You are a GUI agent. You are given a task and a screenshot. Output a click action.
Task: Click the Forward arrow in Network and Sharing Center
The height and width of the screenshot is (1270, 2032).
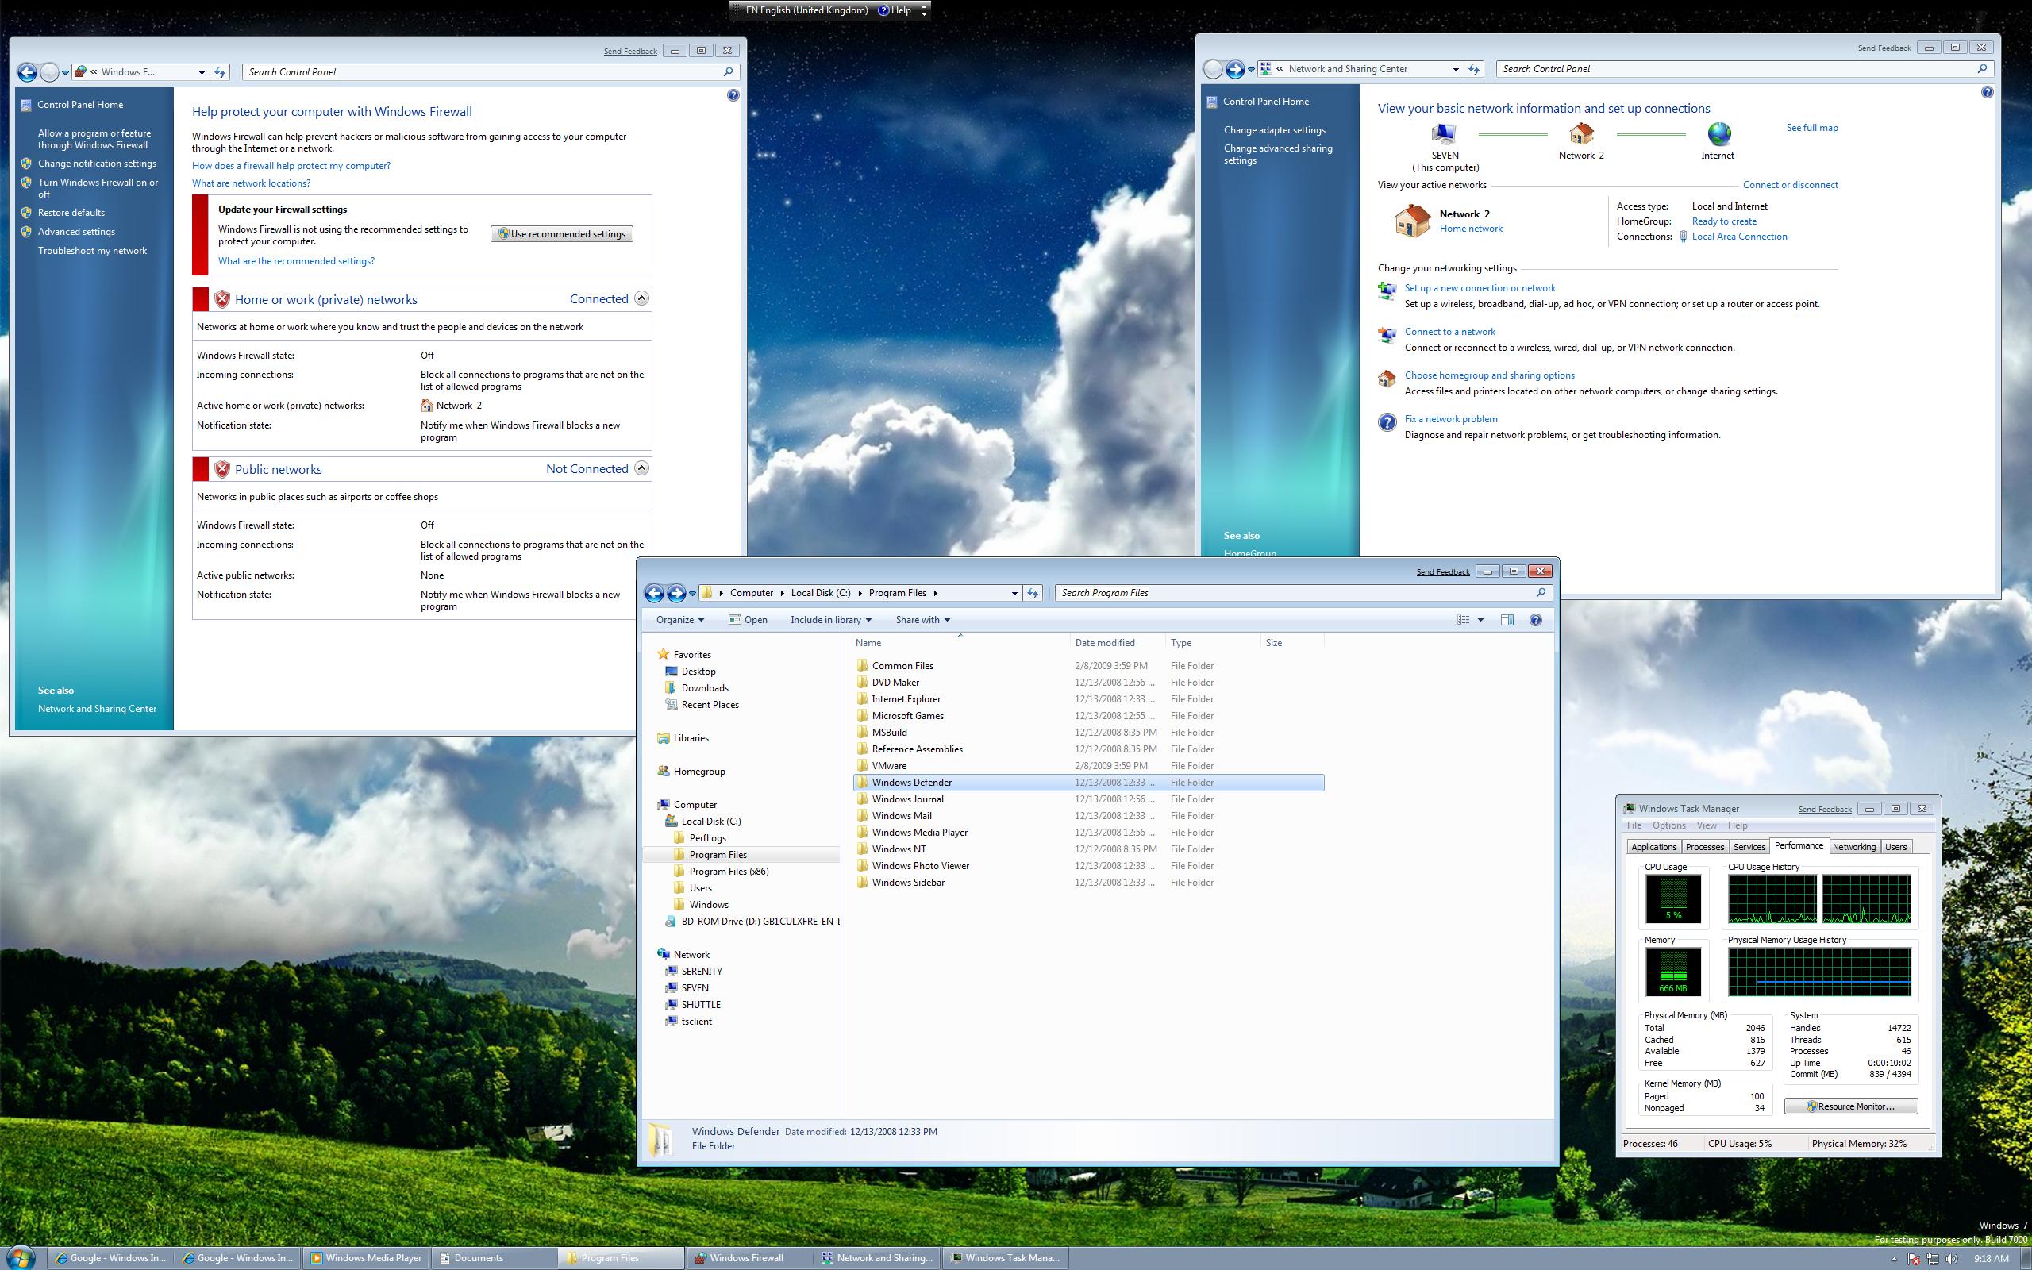click(1234, 69)
